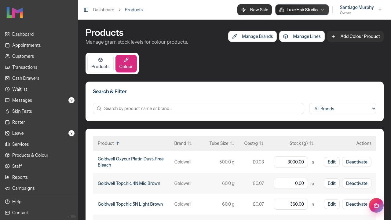
Task: Click the Services briefcase icon
Action: pos(7,144)
